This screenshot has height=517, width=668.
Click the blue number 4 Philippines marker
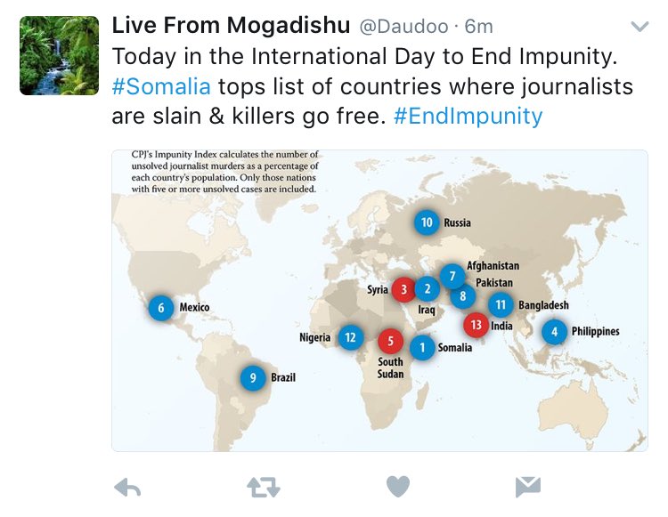[554, 332]
